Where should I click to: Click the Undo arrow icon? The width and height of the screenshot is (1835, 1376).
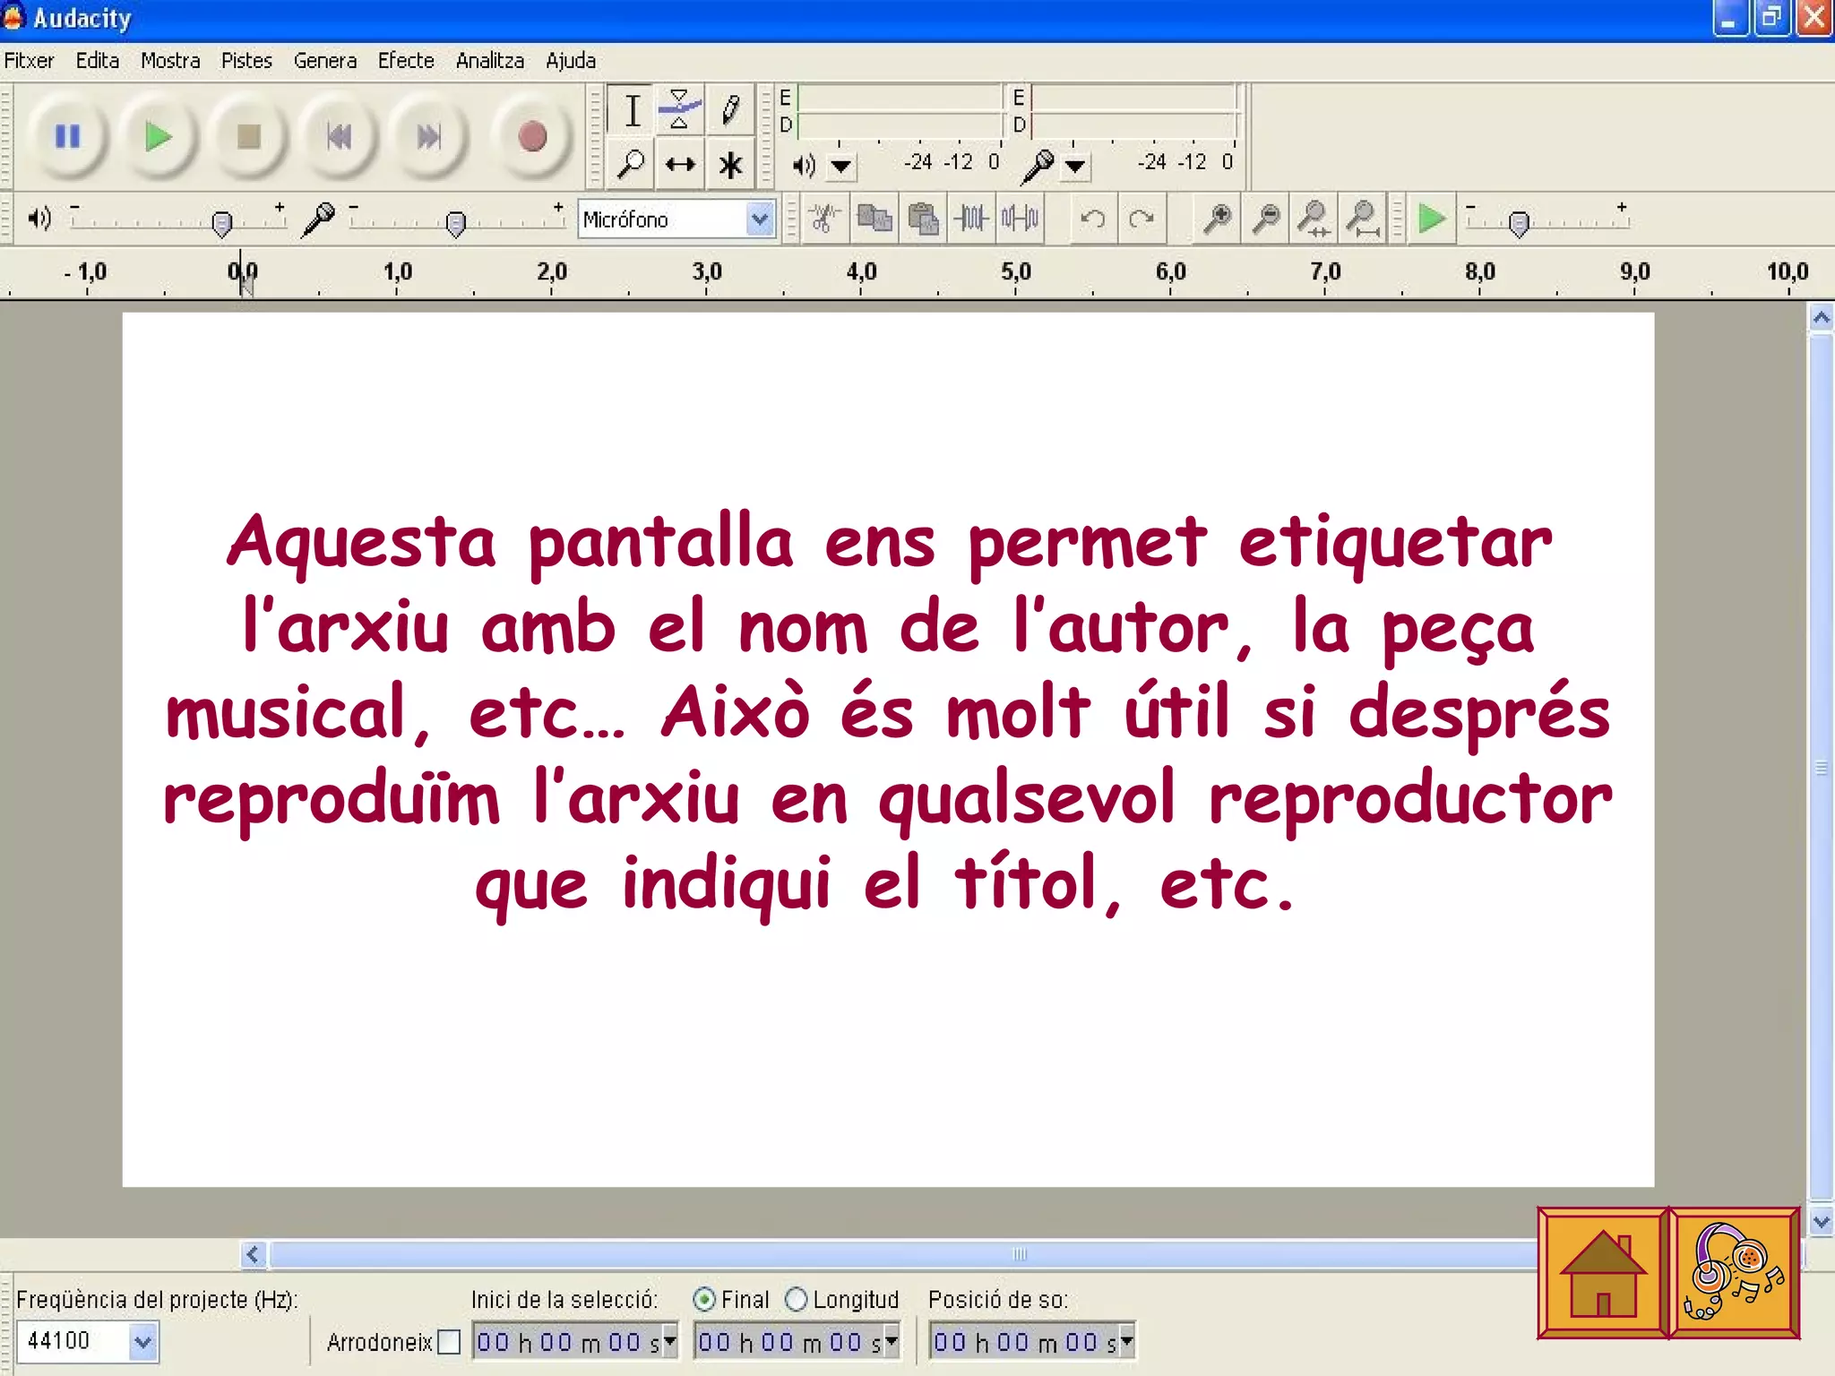(x=1092, y=219)
